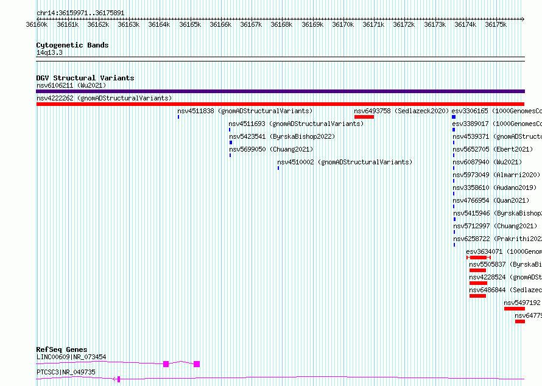Click nsv6258722 Prakrithi variant label

498,239
